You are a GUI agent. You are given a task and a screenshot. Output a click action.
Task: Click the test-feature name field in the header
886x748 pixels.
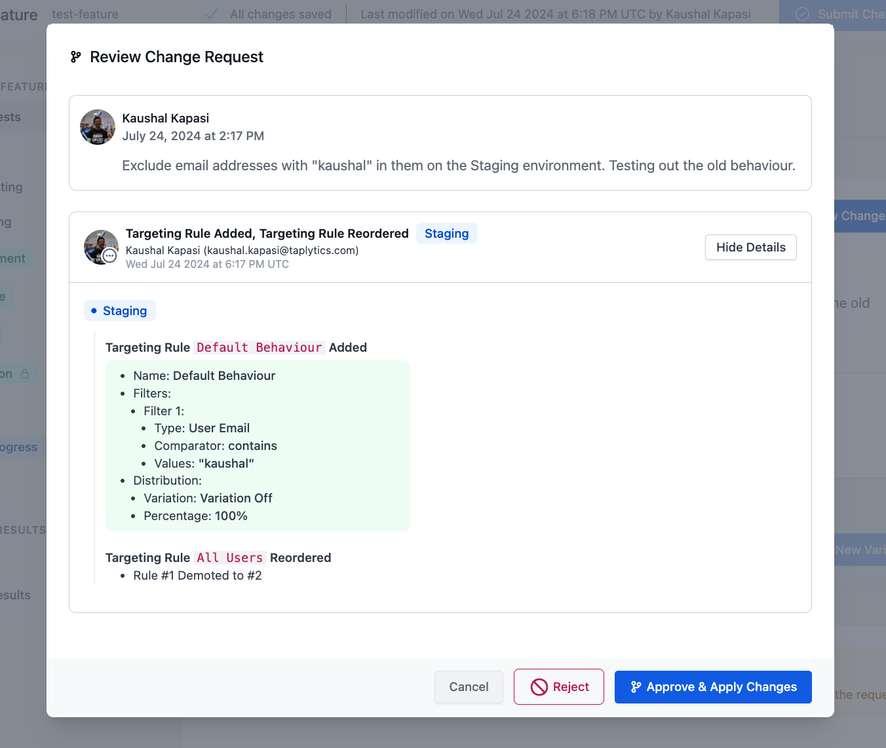coord(85,14)
